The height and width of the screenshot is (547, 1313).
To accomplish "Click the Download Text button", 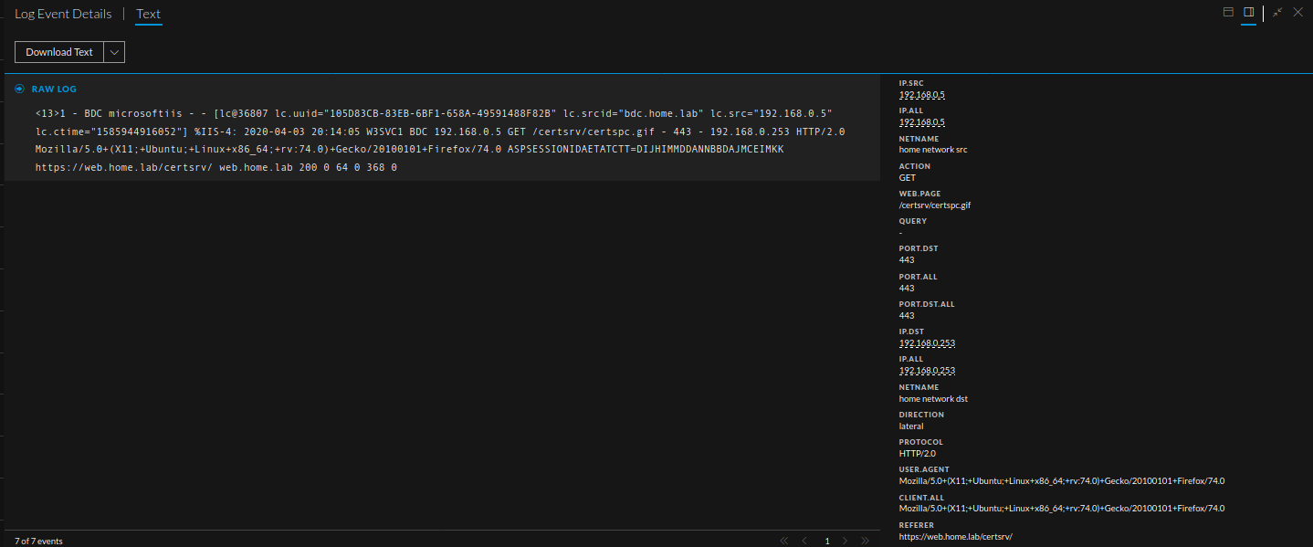I will [x=59, y=52].
